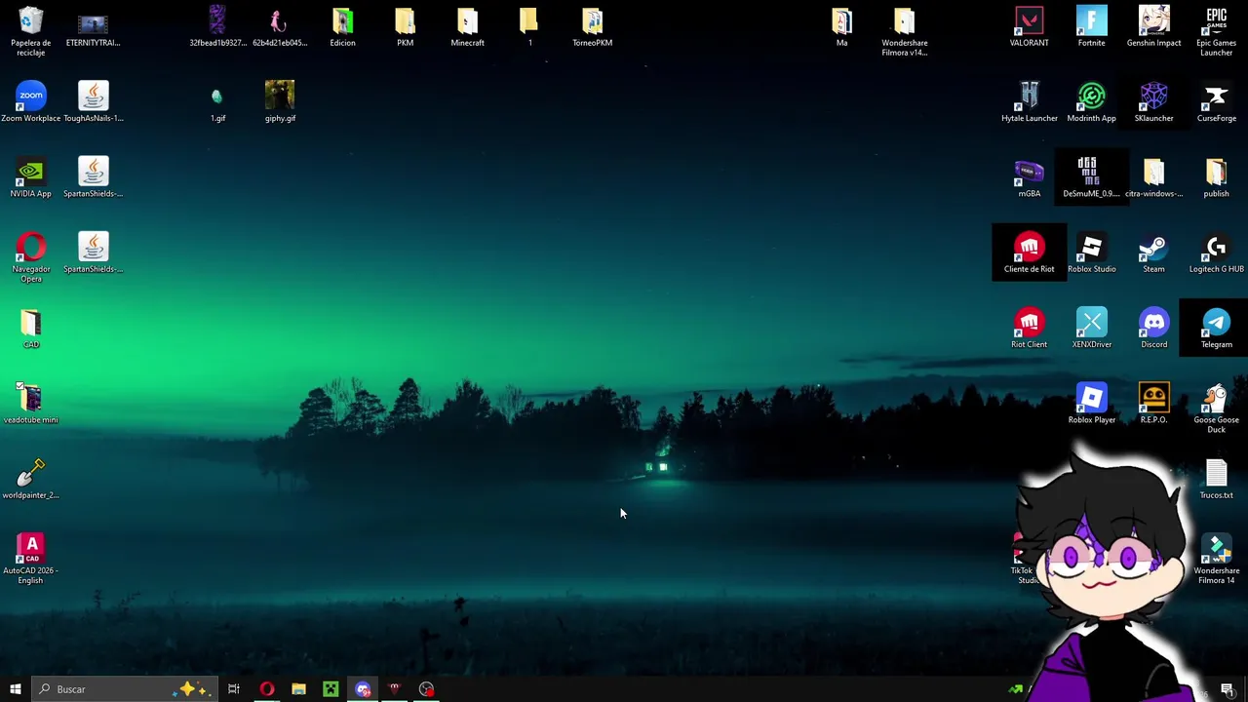1248x702 pixels.
Task: Open the notification center icon
Action: (1228, 689)
